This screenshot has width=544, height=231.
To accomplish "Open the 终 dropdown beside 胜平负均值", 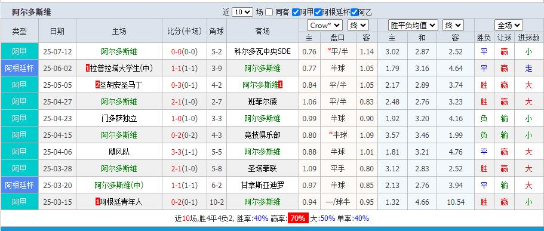I will pos(453,25).
